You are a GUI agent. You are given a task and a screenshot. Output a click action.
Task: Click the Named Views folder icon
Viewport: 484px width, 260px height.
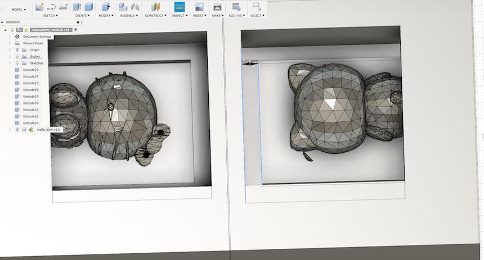pos(17,43)
